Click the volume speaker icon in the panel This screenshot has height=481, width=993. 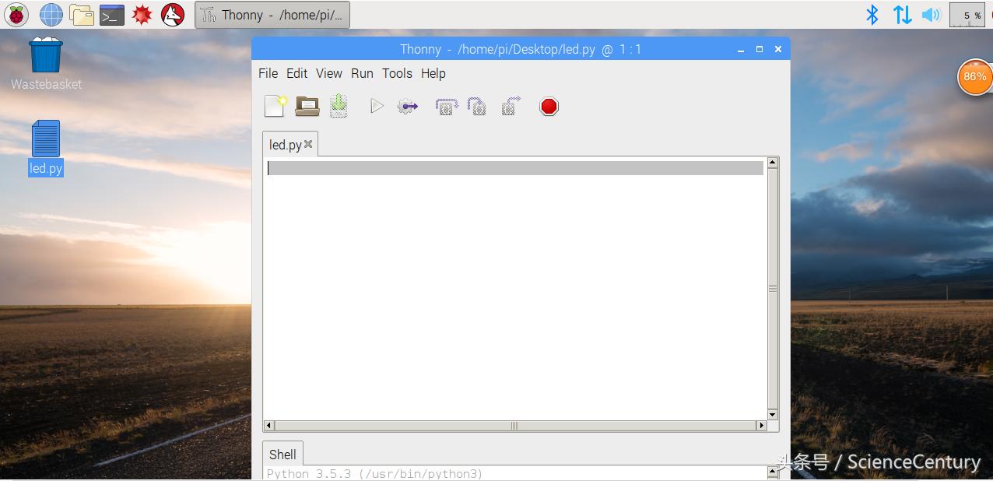[x=931, y=15]
